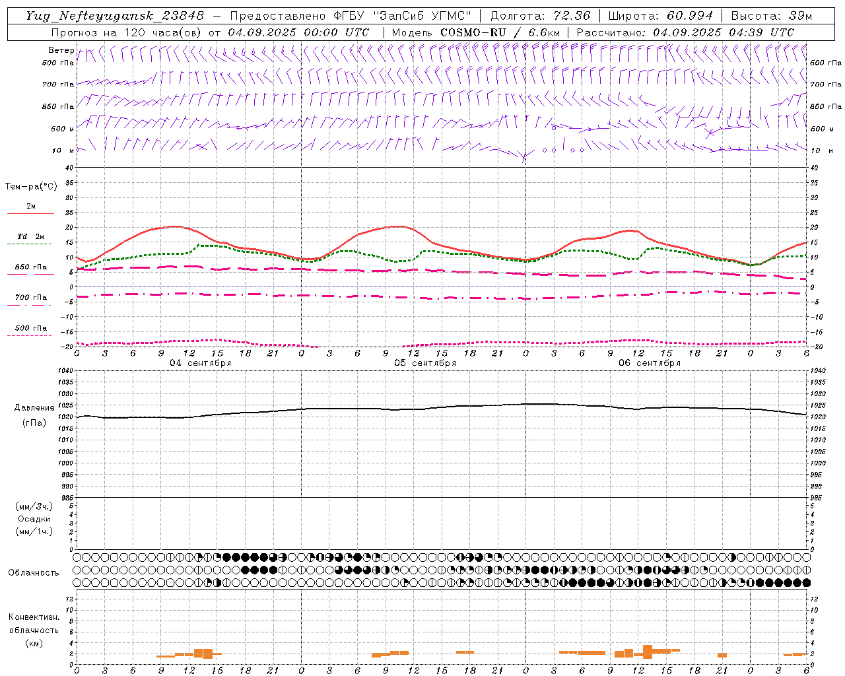Click the Модель COSMO-RU / 6.6км label

pos(476,32)
